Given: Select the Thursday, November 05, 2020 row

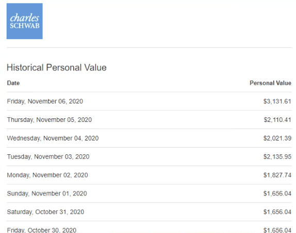Looking at the screenshot, I should coord(149,120).
